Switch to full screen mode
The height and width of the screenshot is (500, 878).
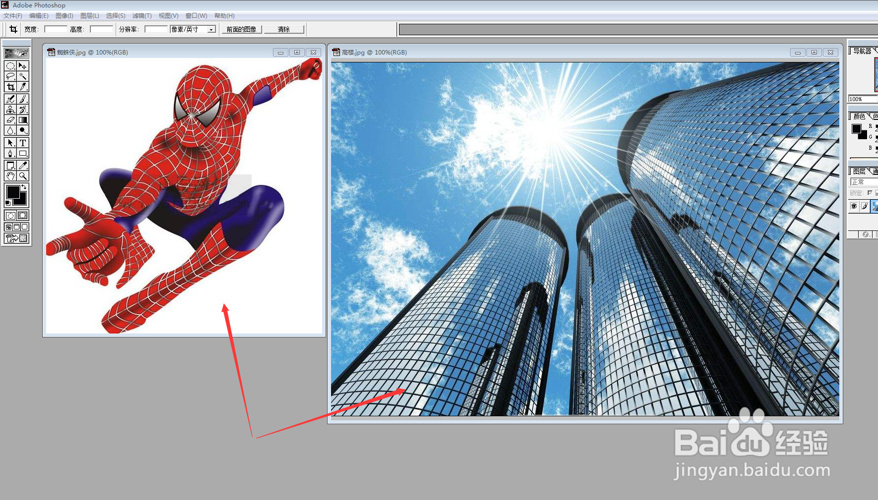[25, 227]
